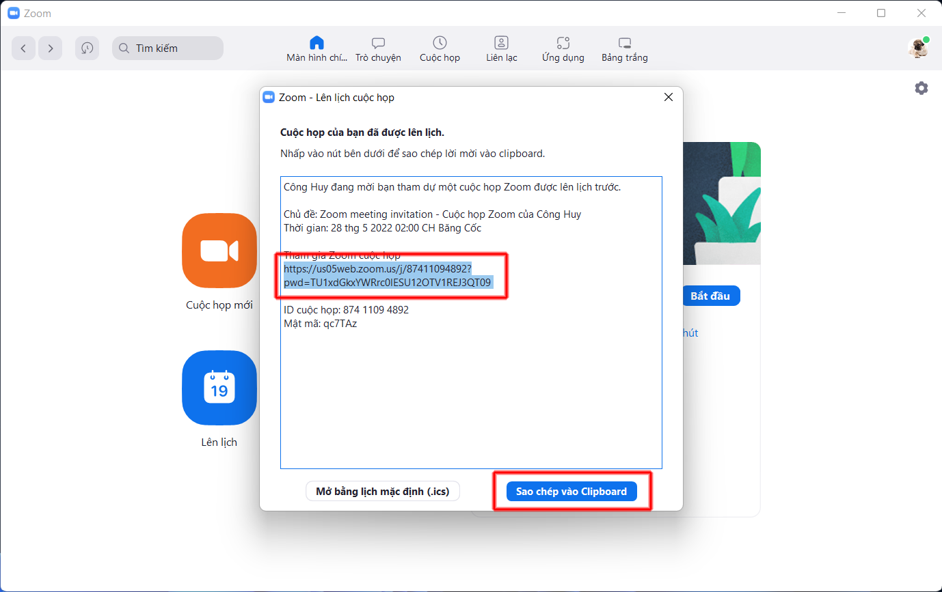Start a new meeting via orange camera icon

click(219, 251)
